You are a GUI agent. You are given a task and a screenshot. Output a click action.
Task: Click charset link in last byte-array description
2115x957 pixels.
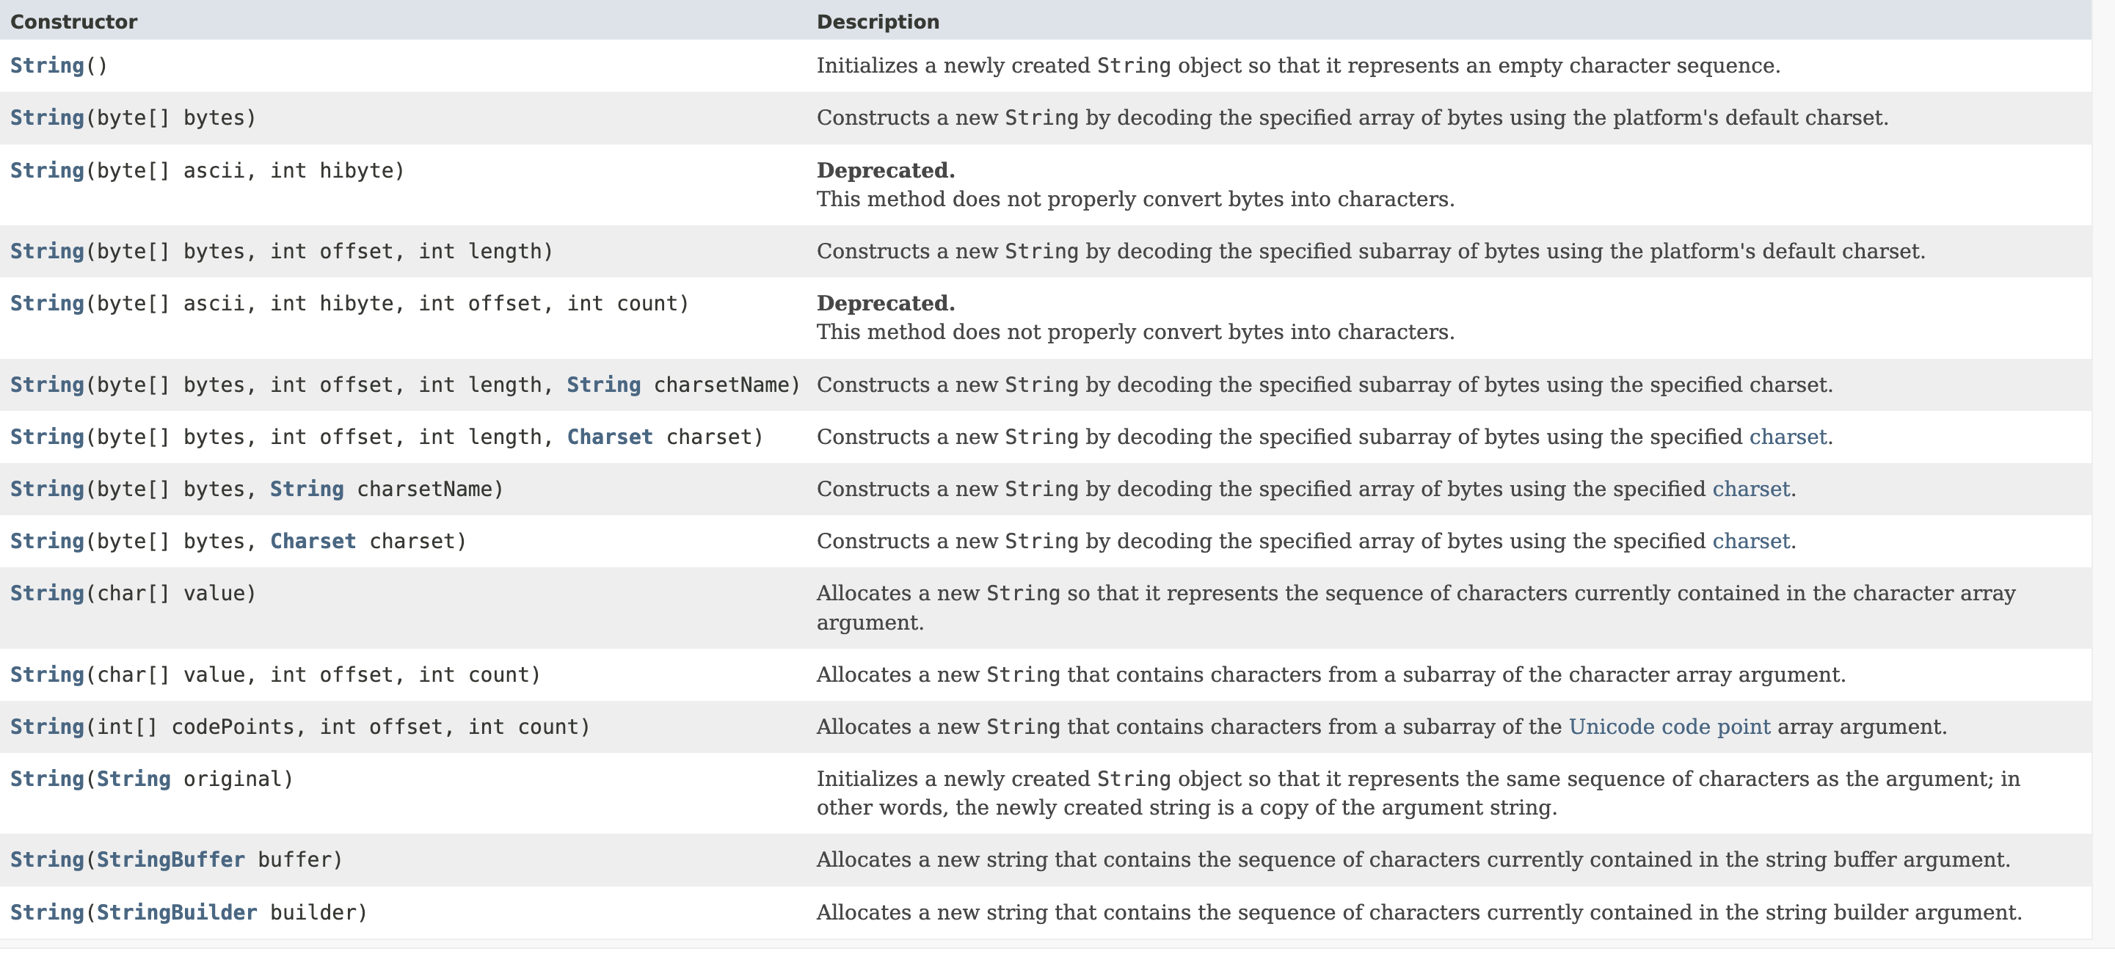[1750, 542]
